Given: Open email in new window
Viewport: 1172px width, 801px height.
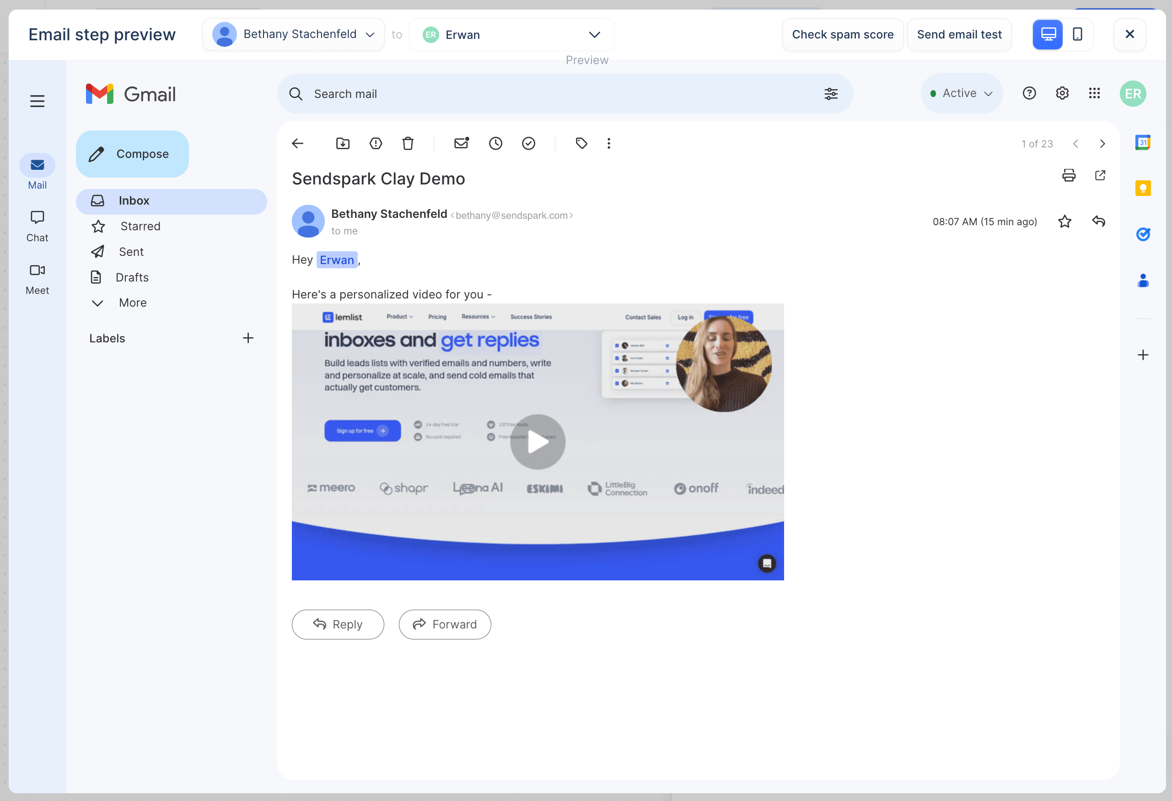Looking at the screenshot, I should click(x=1100, y=175).
